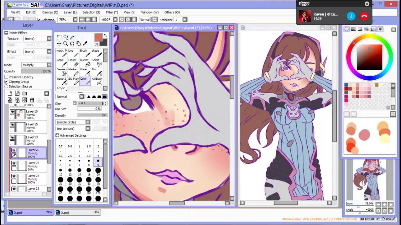
Task: Create a new linework layer
Action: pyautogui.click(x=17, y=93)
